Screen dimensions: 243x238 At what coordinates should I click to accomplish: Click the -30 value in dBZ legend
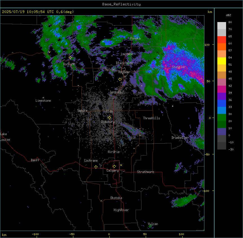point(231,150)
